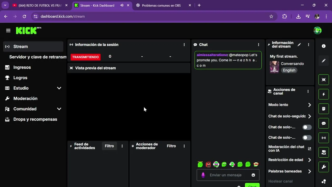Screen dimensions: 332x187
Task: Insert the dog-face emote at row end
Action: point(256,164)
